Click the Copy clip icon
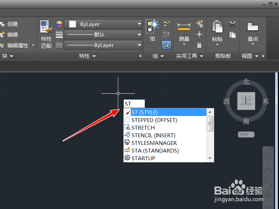This screenshot has height=209, width=279. pyautogui.click(x=232, y=35)
